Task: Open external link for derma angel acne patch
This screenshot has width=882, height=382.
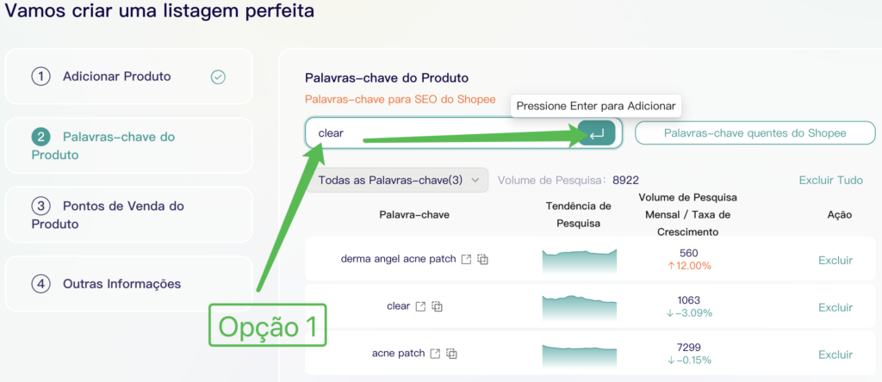Action: pos(466,259)
